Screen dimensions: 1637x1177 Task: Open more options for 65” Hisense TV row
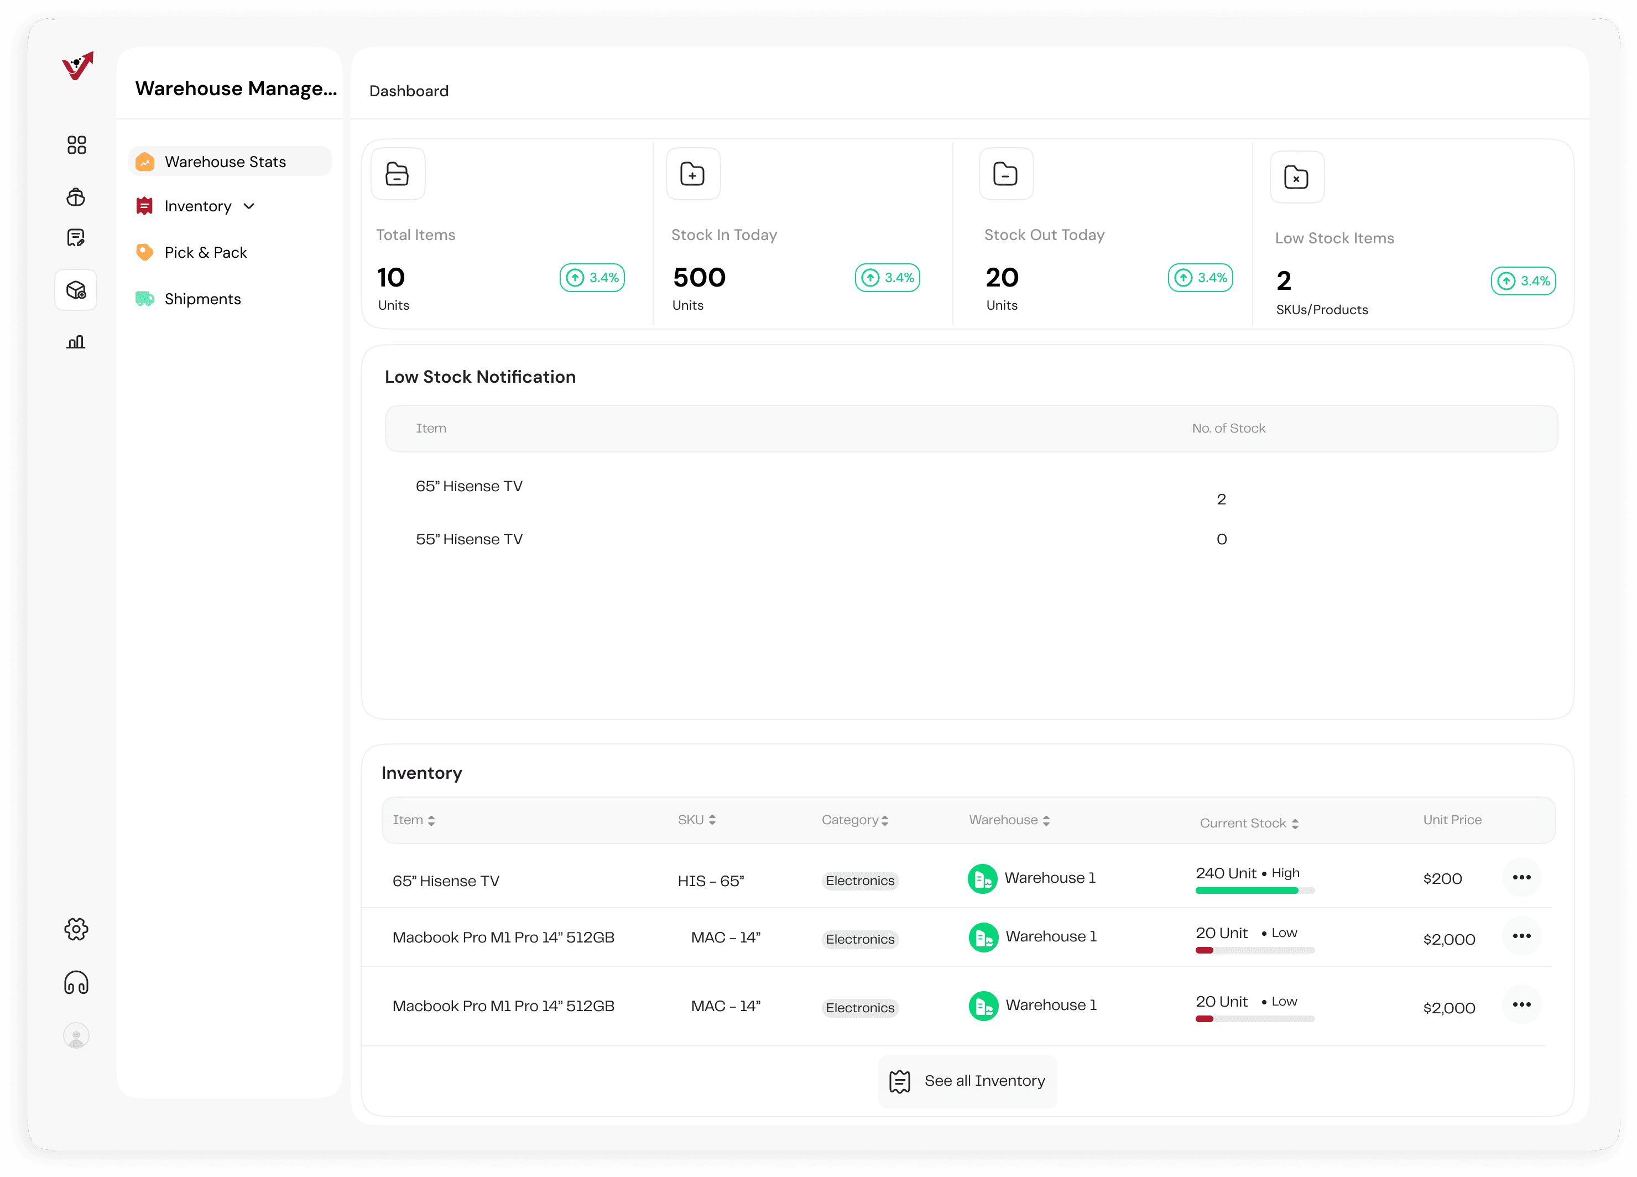(x=1521, y=878)
